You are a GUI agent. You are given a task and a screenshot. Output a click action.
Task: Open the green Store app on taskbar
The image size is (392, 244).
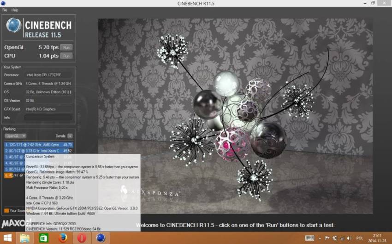(x=44, y=238)
